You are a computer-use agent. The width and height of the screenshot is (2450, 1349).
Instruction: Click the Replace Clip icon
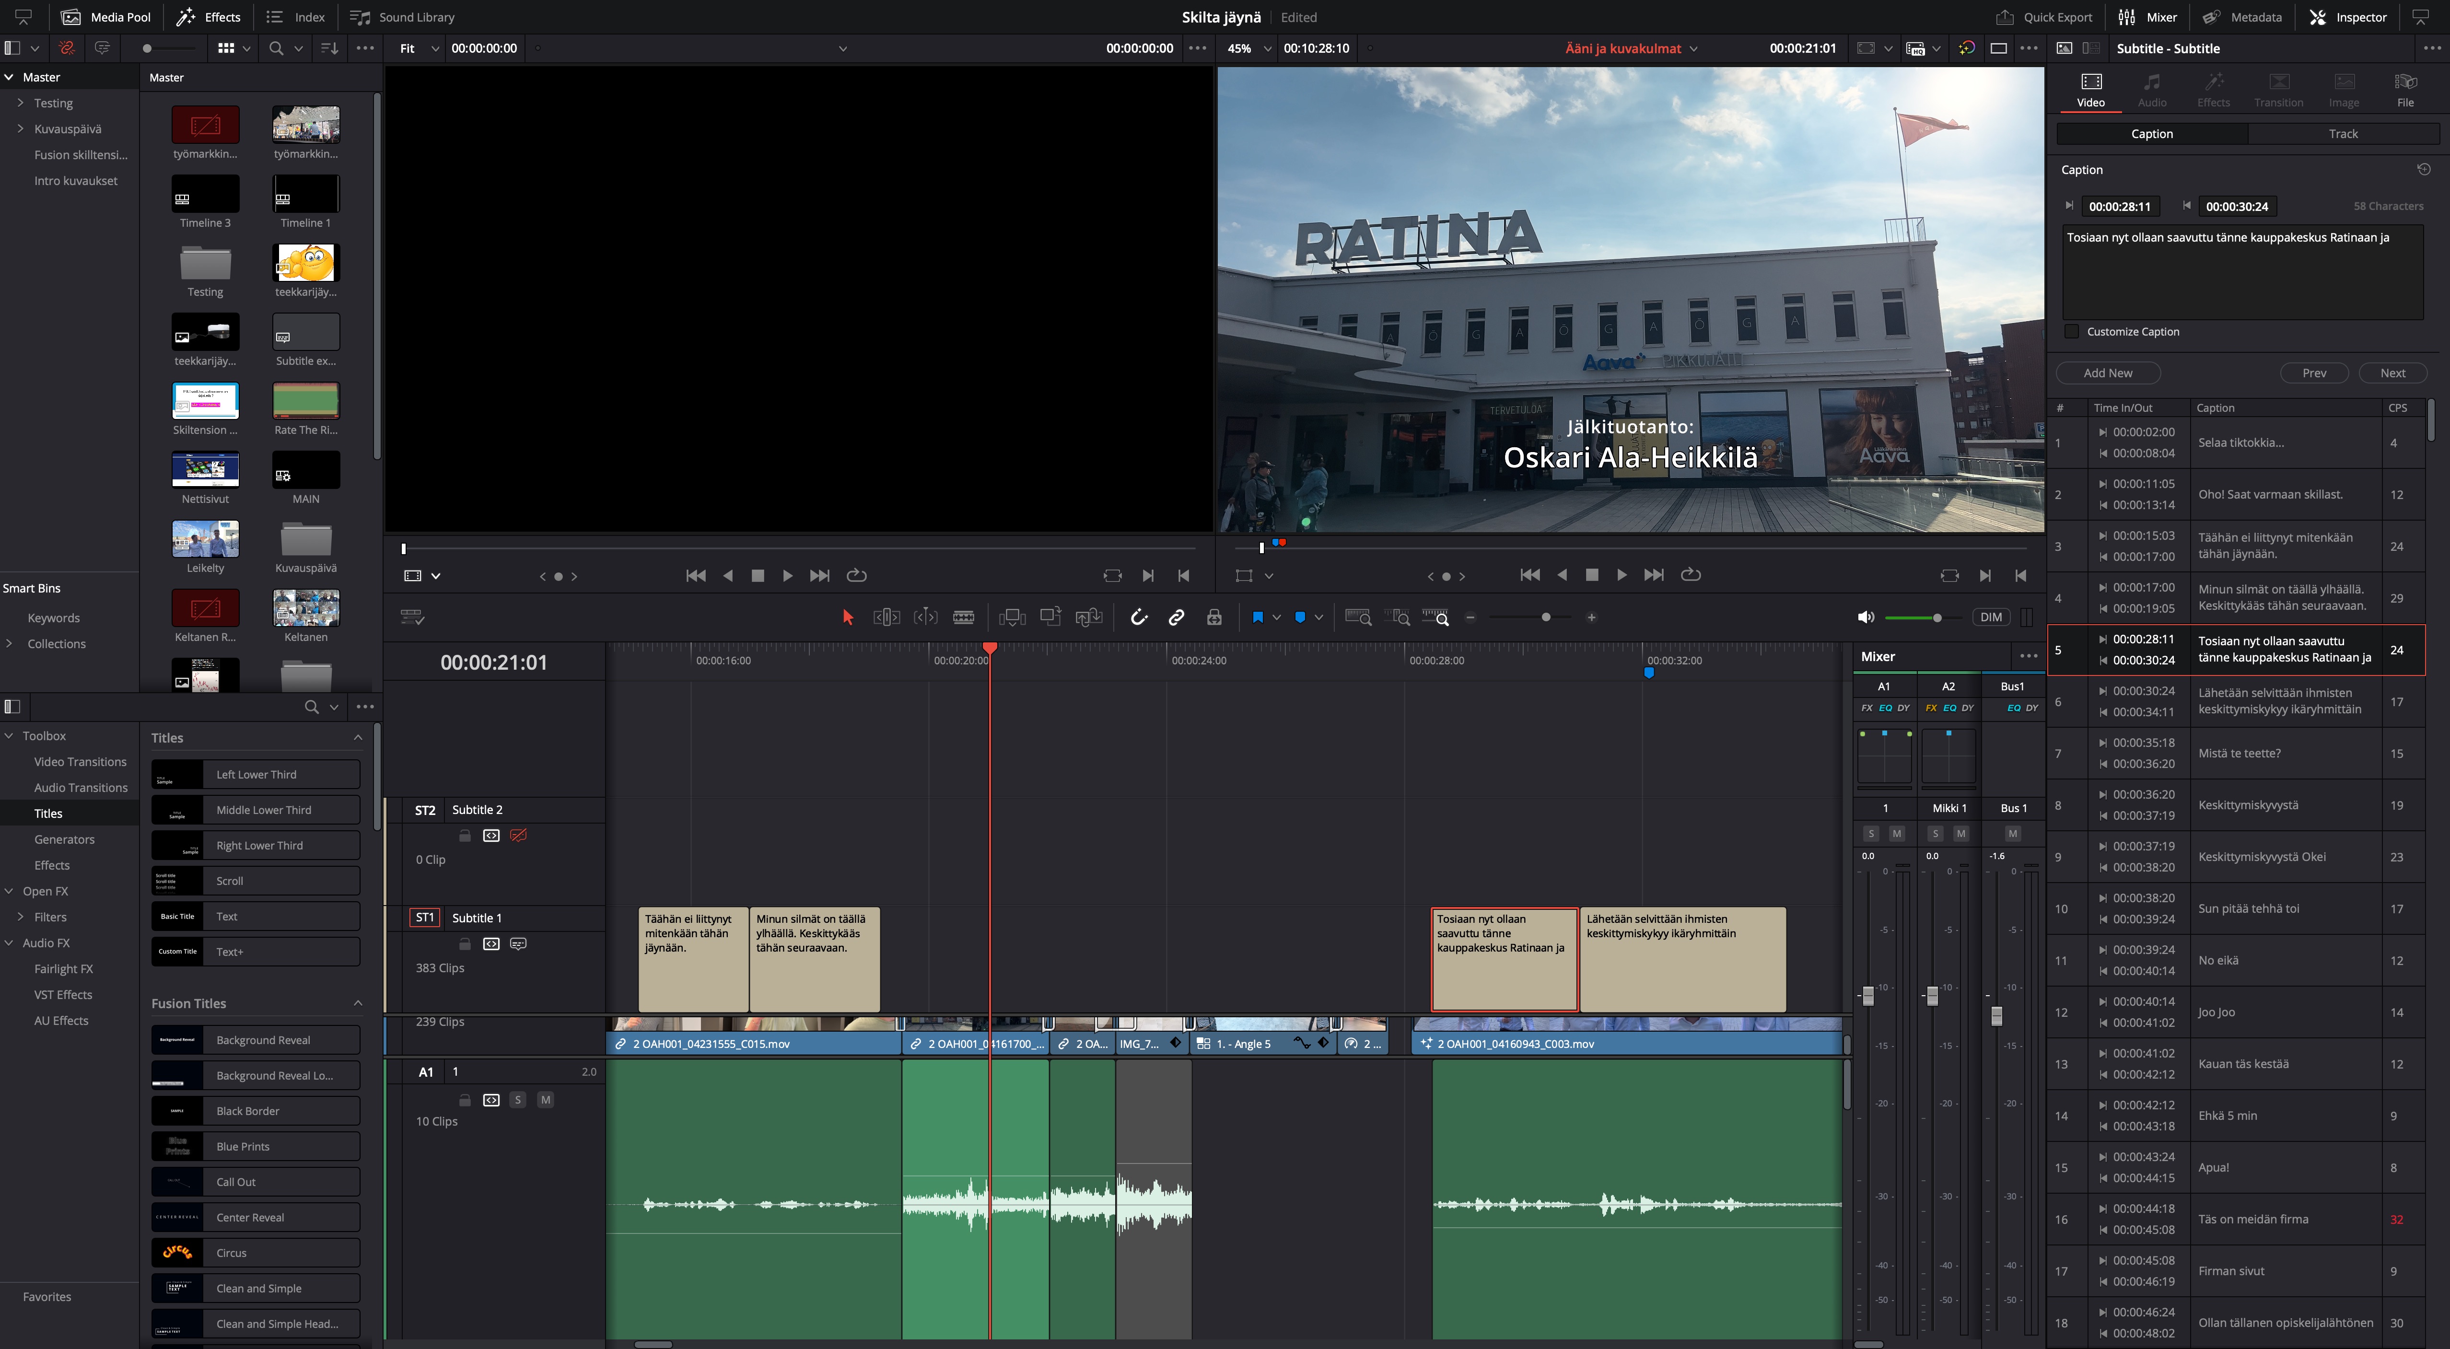tap(1089, 618)
